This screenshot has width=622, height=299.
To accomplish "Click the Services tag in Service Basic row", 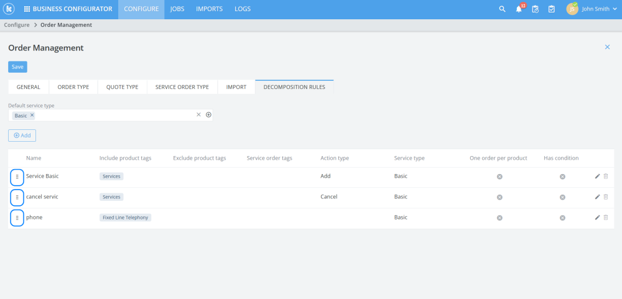I will [x=111, y=177].
